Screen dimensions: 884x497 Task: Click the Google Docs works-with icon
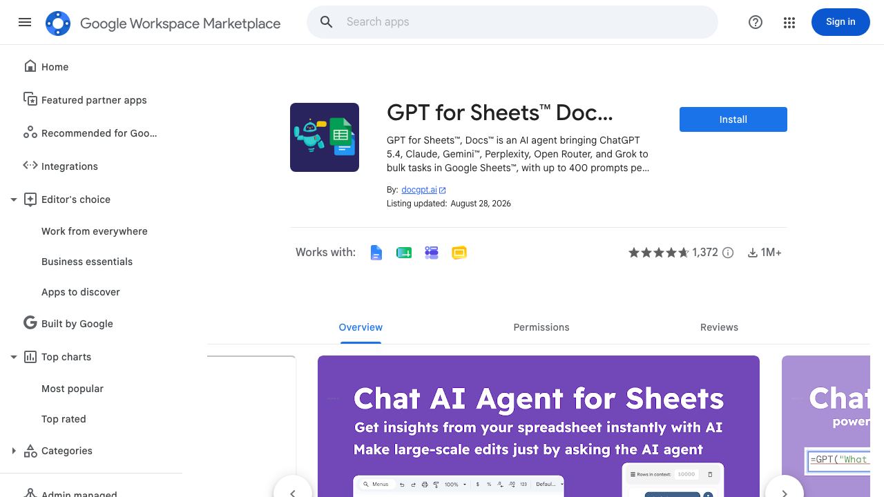point(376,253)
